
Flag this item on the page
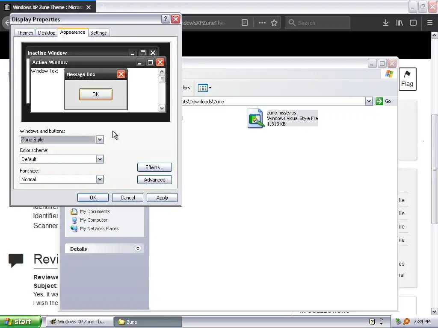(407, 79)
